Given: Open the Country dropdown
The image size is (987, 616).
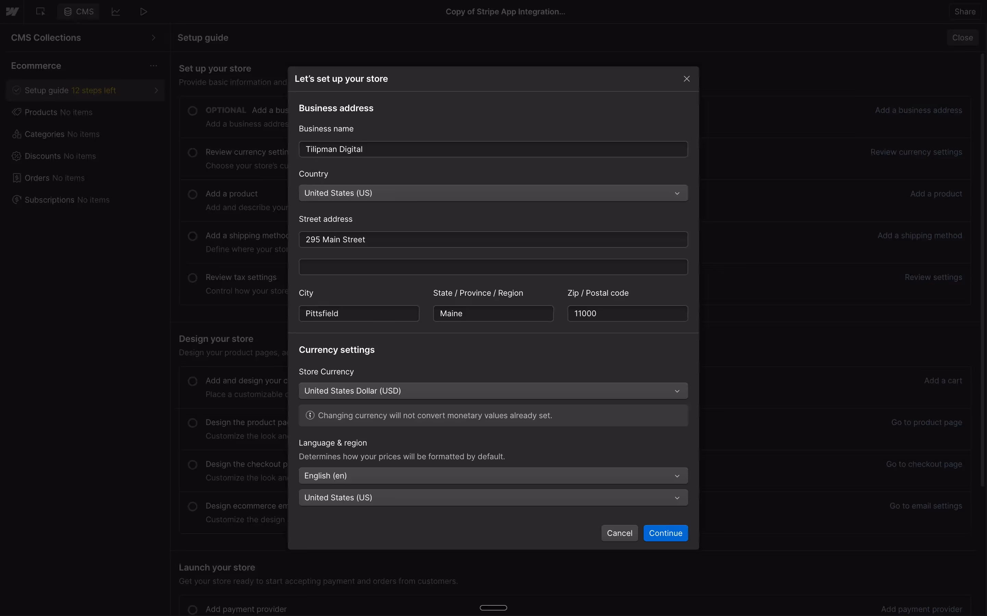Looking at the screenshot, I should [493, 193].
